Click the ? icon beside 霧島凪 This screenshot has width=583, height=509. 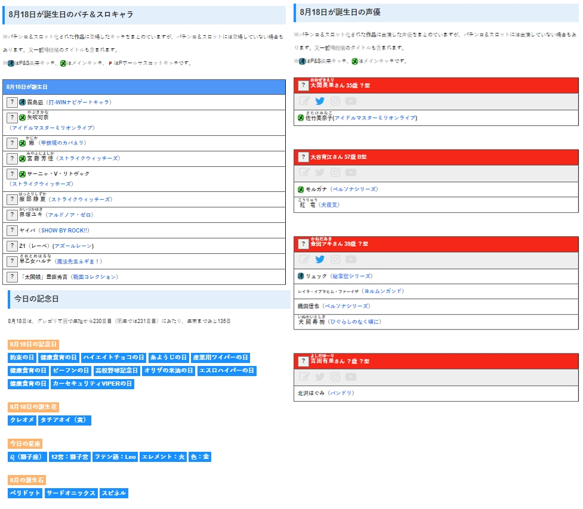12,102
